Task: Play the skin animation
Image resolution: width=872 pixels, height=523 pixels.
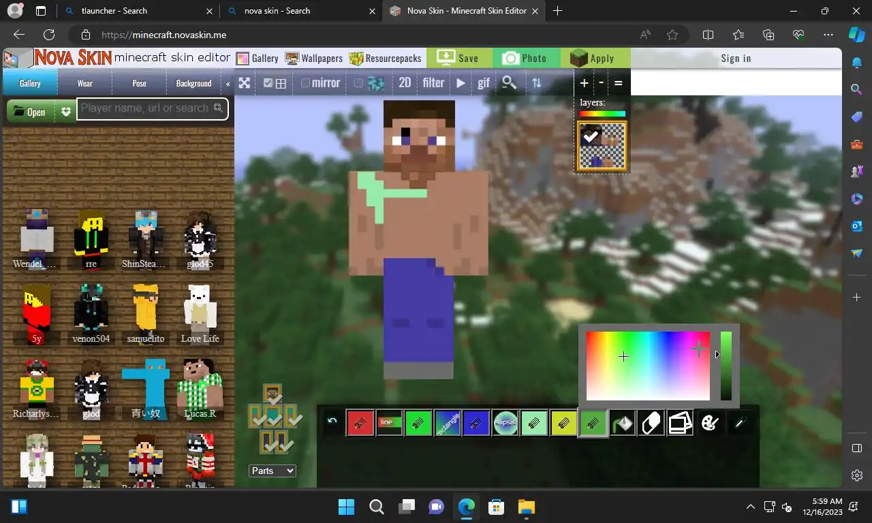Action: [x=461, y=83]
